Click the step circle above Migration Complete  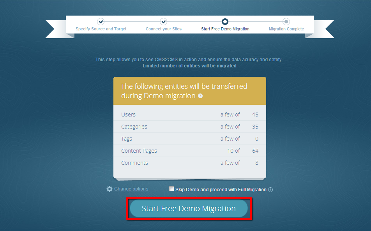pos(286,21)
